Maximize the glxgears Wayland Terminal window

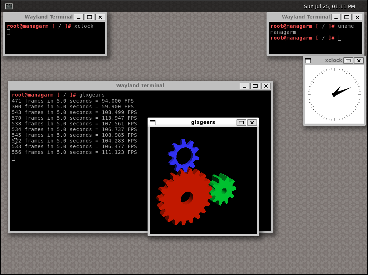pos(255,86)
